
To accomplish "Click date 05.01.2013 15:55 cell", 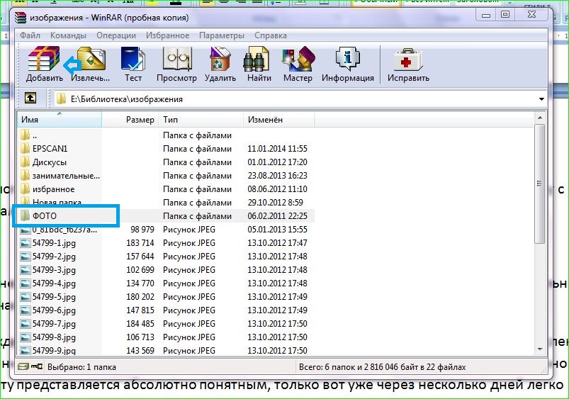I will [277, 230].
